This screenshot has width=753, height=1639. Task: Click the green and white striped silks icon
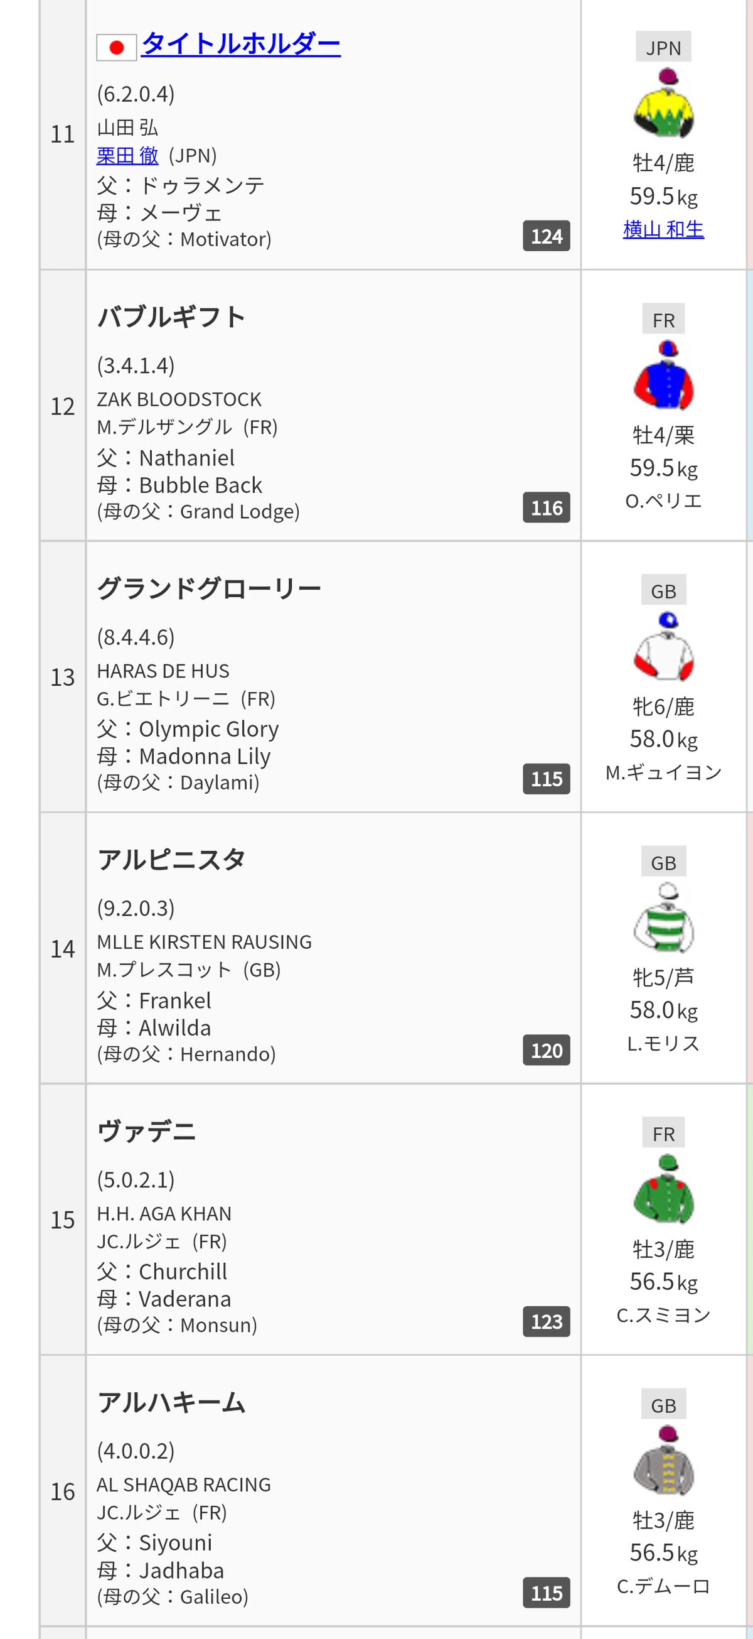point(663,917)
